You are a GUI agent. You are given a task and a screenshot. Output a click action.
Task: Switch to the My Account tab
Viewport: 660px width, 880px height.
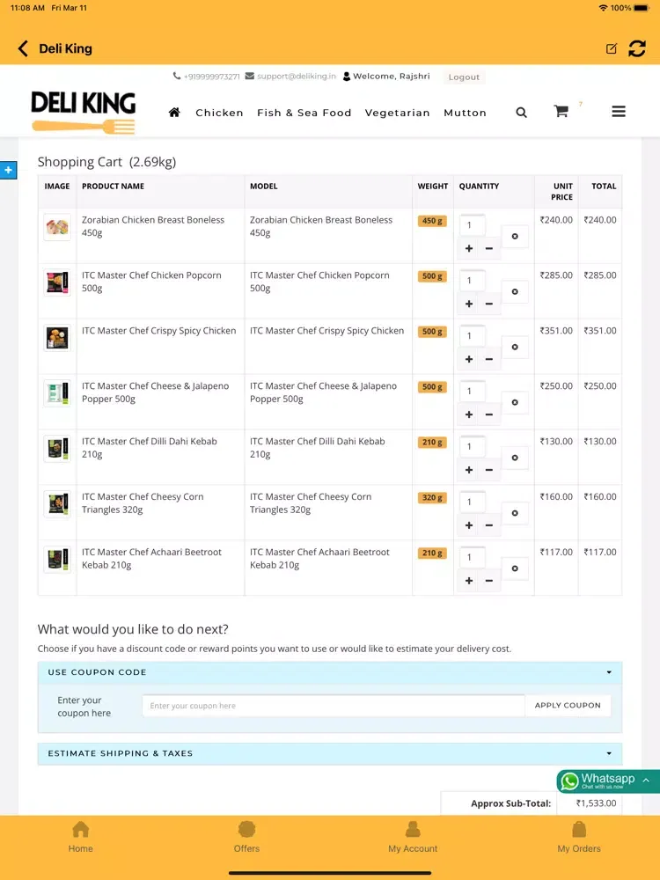click(x=413, y=837)
